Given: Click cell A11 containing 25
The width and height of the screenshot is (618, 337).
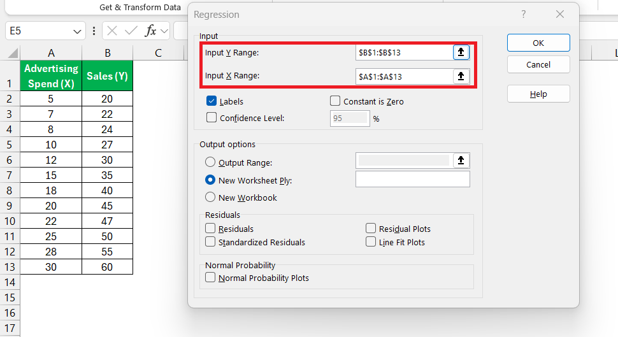Looking at the screenshot, I should click(51, 236).
